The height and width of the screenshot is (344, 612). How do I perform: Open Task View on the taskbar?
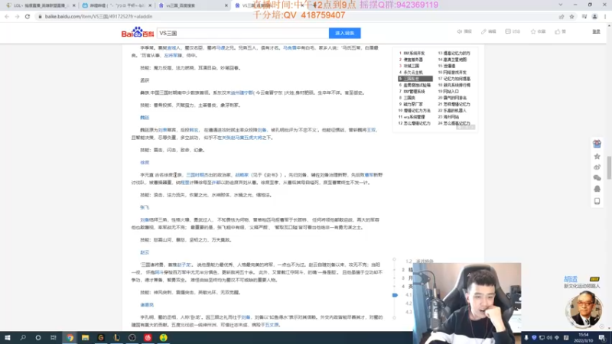click(x=54, y=338)
